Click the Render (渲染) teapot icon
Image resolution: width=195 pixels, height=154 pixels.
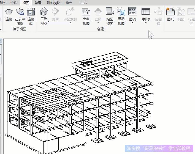(9, 12)
